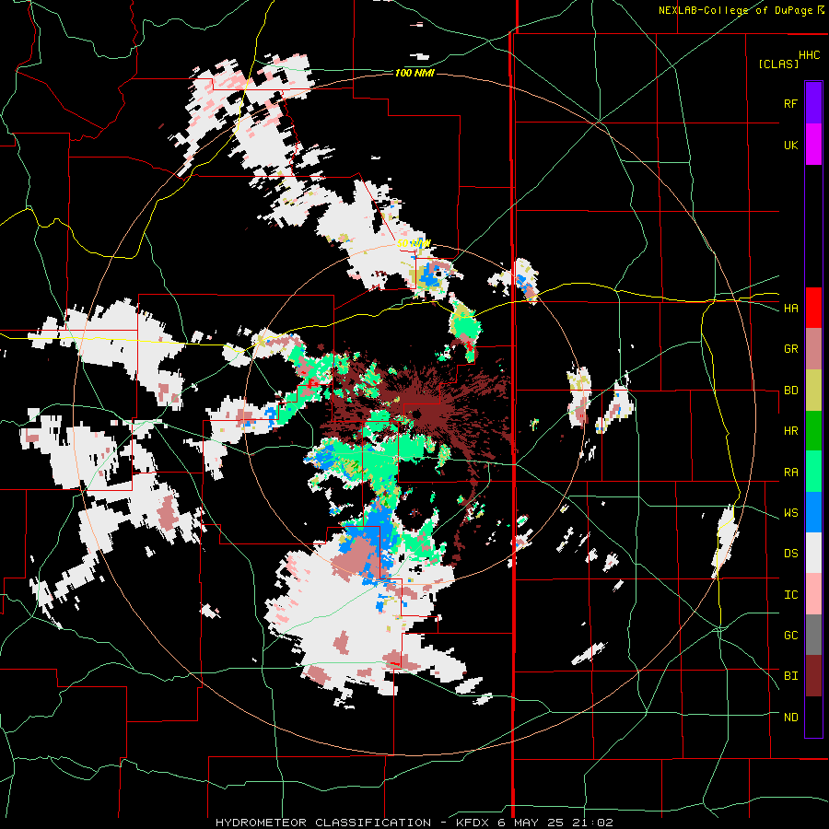Image resolution: width=829 pixels, height=829 pixels.
Task: Pick the BD olive-yellow legend swatch
Action: click(813, 390)
